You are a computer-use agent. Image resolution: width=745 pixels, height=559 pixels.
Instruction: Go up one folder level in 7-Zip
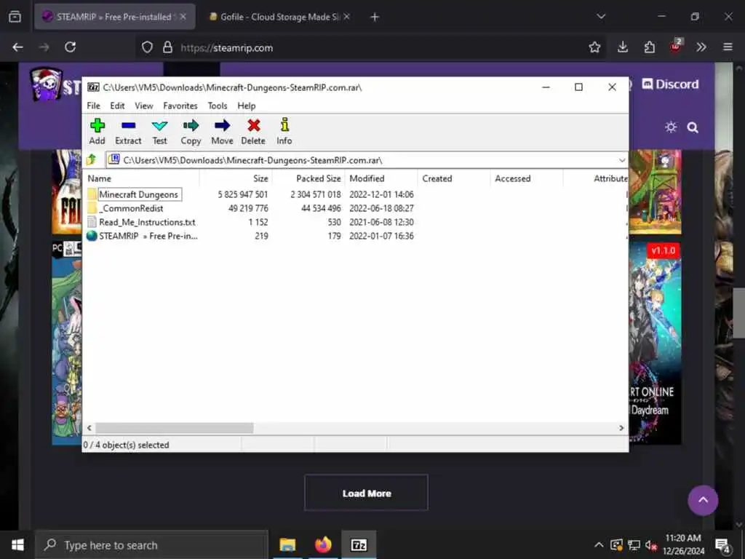click(91, 159)
